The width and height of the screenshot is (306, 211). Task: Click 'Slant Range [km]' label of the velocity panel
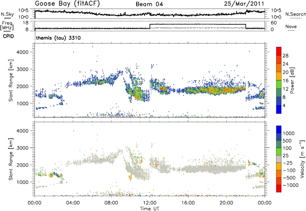pos(11,159)
